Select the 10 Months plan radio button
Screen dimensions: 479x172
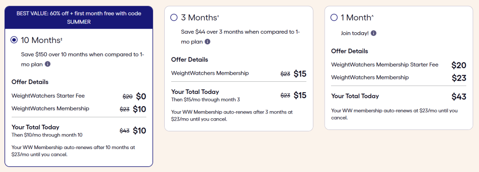point(14,40)
